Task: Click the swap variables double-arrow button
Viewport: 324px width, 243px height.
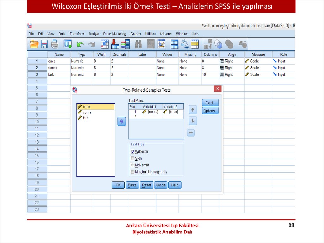Action: (x=190, y=133)
